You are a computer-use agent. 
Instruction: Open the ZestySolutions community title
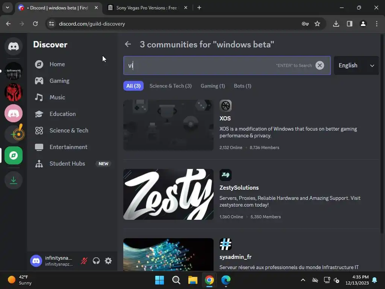[239, 188]
